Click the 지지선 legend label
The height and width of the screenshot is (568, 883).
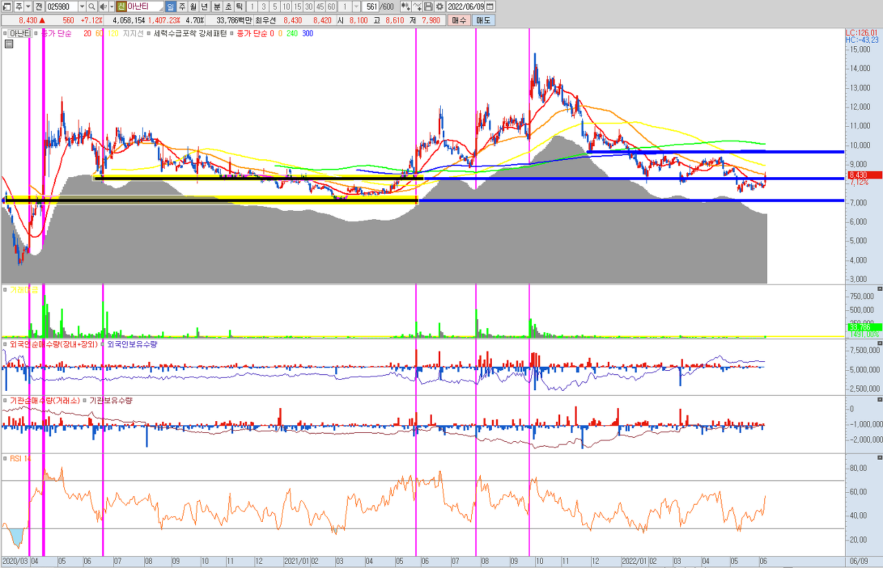[x=132, y=33]
